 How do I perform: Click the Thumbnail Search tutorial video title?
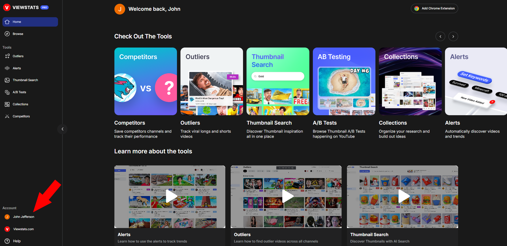[369, 234]
